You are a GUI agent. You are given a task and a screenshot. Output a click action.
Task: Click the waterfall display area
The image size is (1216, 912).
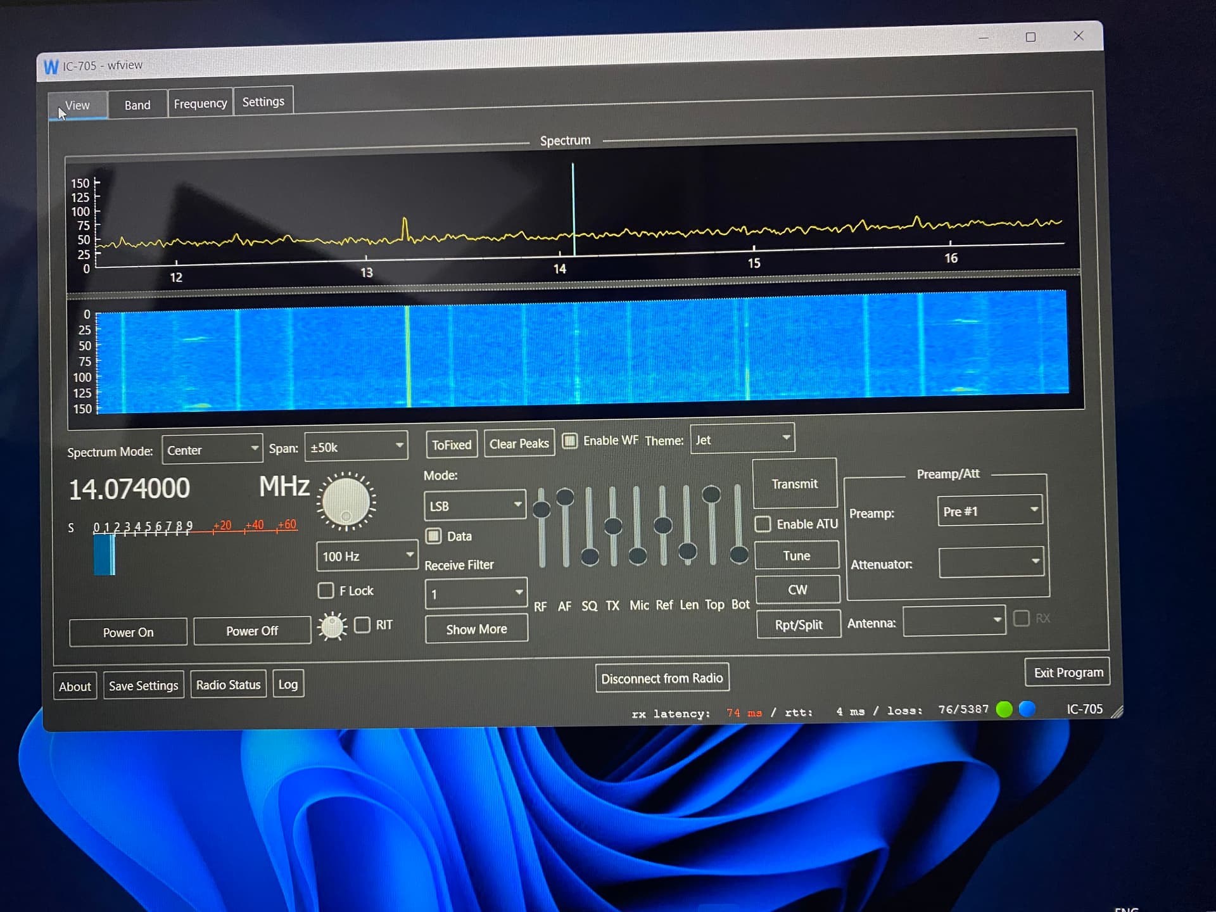tap(581, 351)
